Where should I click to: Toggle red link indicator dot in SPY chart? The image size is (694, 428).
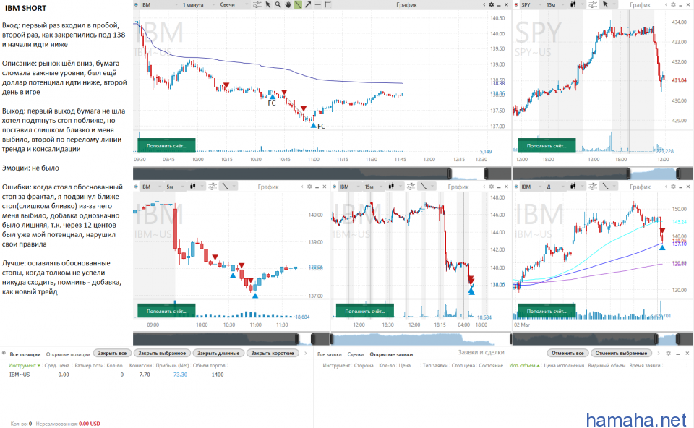coord(516,4)
